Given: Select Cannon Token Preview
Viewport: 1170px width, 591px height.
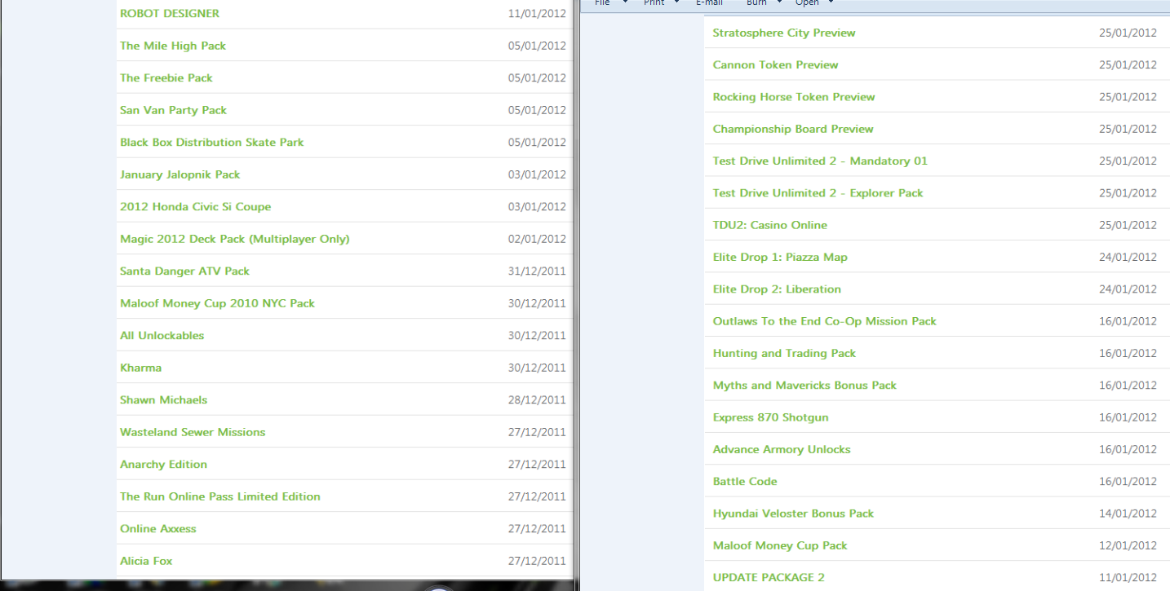Looking at the screenshot, I should click(x=776, y=65).
